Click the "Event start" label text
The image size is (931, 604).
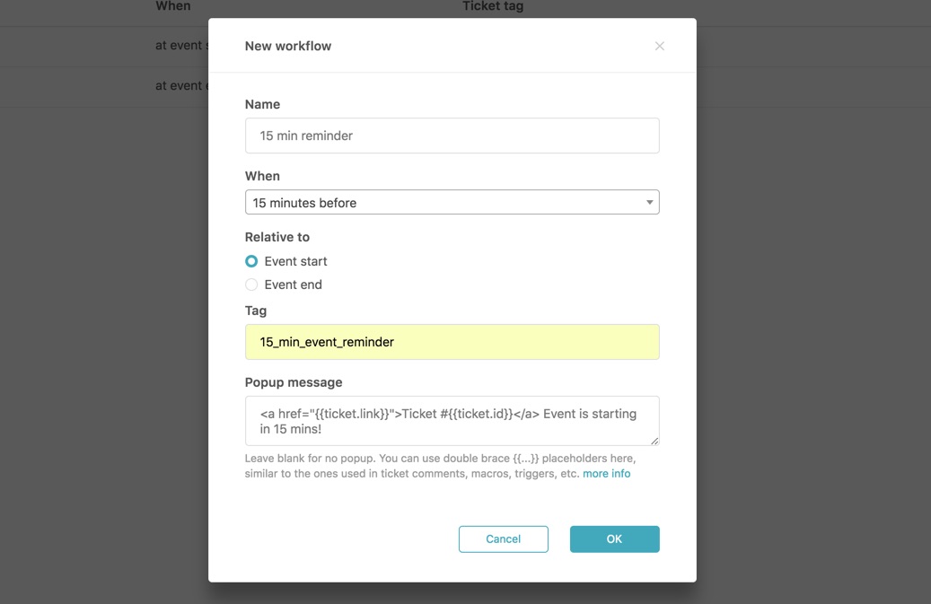tap(295, 261)
